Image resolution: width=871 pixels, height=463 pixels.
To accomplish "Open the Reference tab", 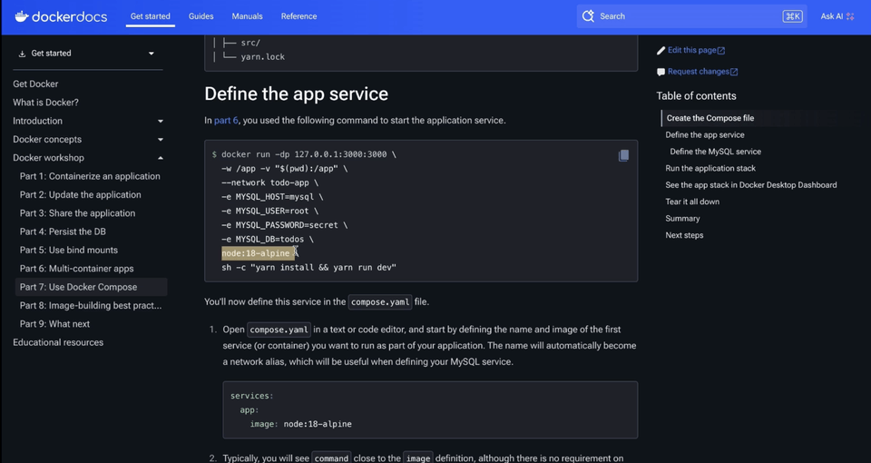I will [298, 16].
